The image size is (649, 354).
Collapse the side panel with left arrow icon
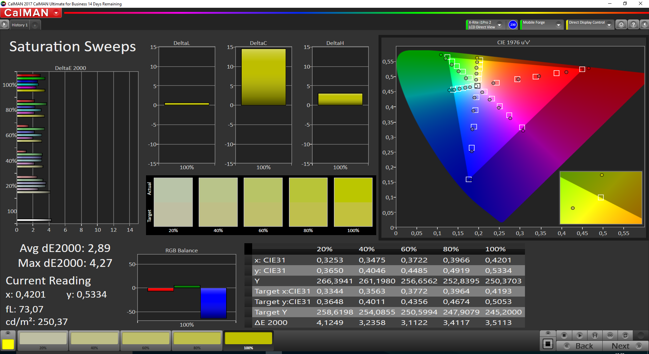644,25
